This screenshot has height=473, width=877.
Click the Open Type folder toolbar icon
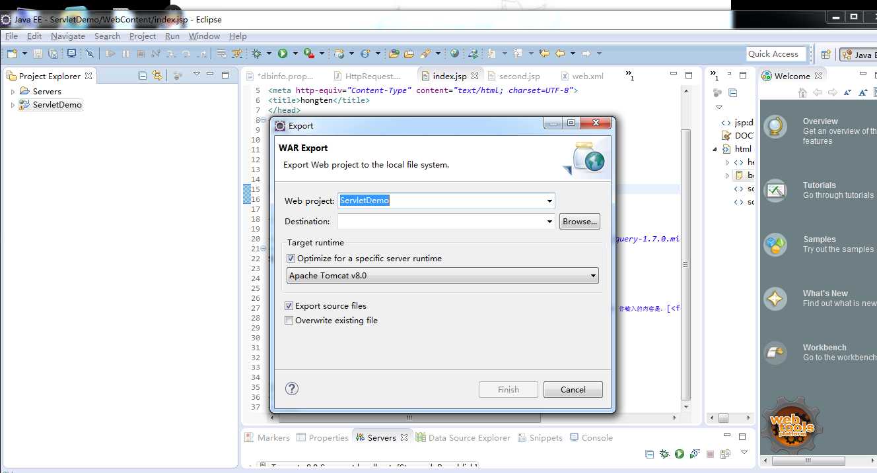point(395,53)
